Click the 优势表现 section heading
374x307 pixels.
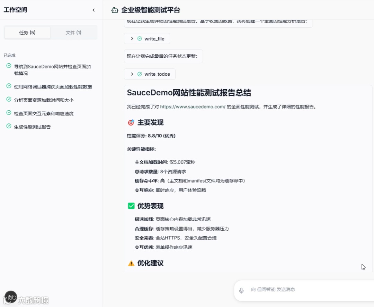[150, 206]
